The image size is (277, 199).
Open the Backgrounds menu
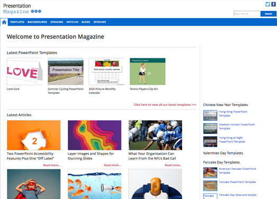37,22
